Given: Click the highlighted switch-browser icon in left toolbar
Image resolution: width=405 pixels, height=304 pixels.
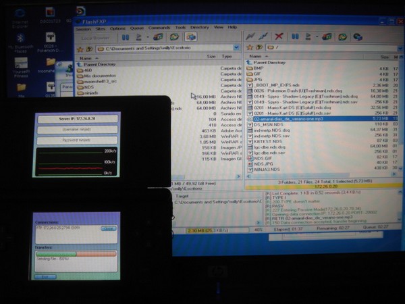Looking at the screenshot, I should [x=190, y=37].
